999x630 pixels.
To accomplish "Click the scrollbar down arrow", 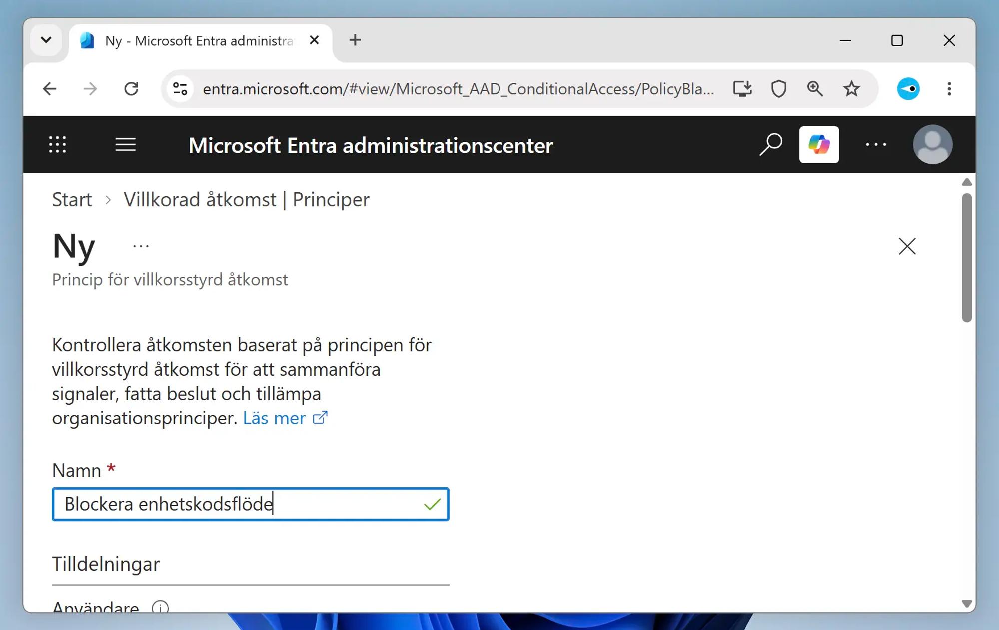I will [967, 604].
